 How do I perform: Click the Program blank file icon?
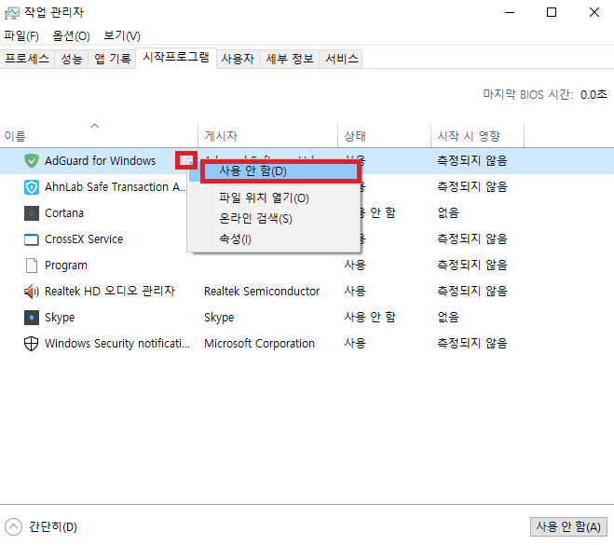click(32, 266)
